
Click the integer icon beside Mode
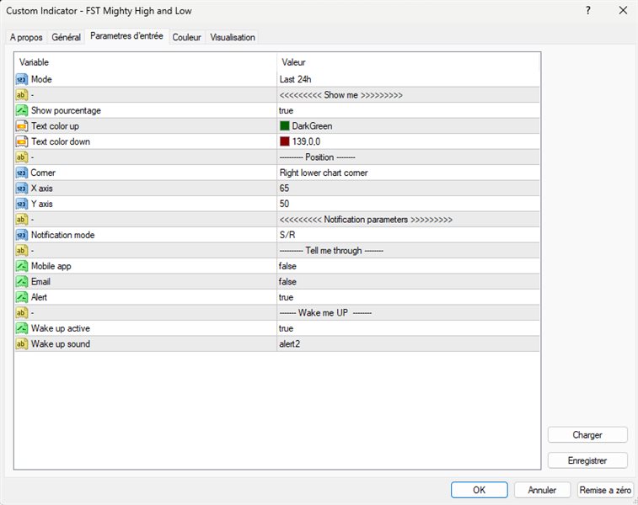pyautogui.click(x=22, y=79)
